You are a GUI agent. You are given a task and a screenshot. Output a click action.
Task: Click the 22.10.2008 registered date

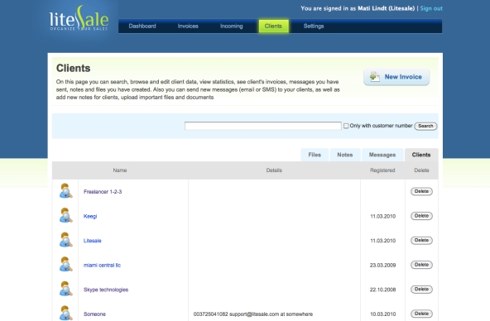382,290
